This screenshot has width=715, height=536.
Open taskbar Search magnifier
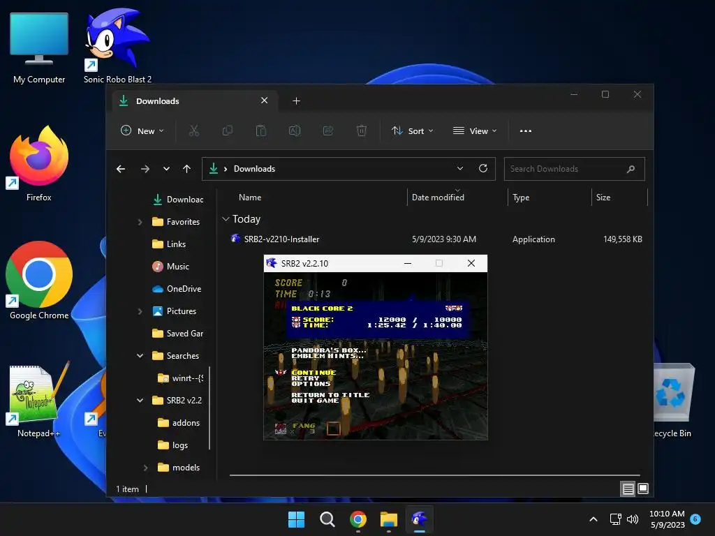tap(327, 519)
